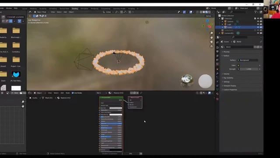
Task: Open the Help menu
Action: point(16,8)
